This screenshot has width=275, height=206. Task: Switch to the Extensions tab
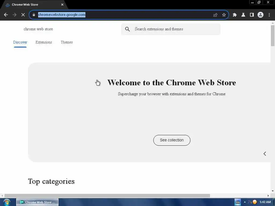coord(44,42)
